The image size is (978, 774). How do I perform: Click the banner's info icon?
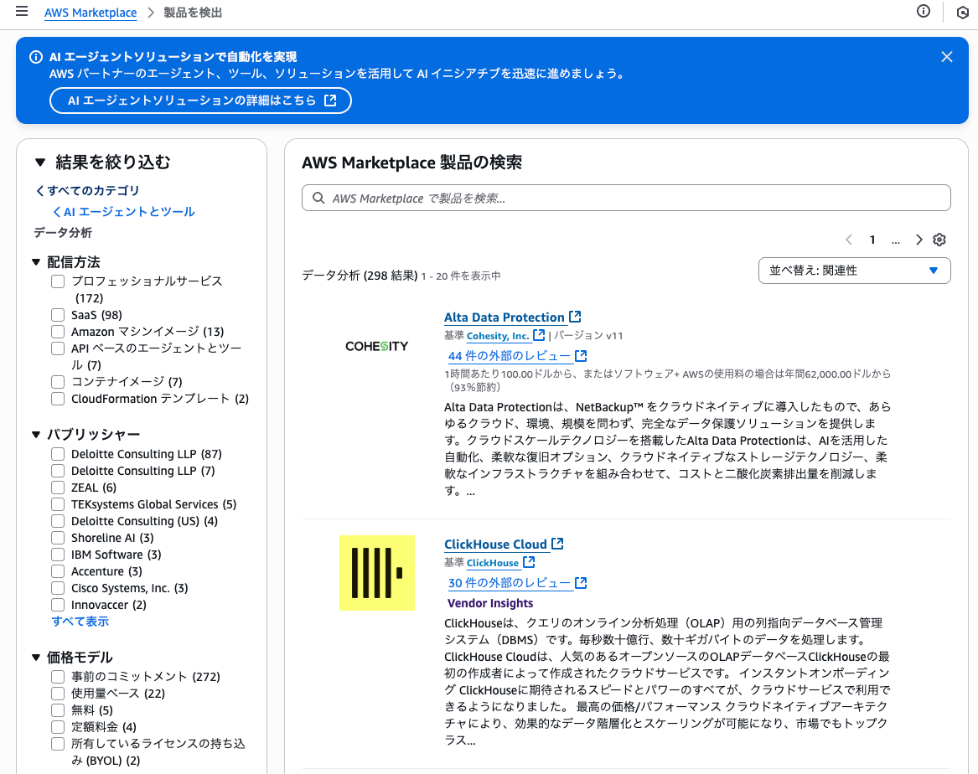(x=36, y=57)
